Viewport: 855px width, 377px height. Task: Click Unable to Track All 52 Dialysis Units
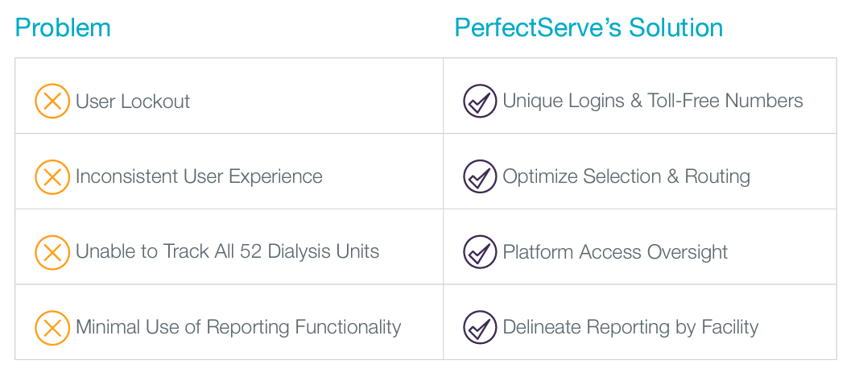coord(227,251)
